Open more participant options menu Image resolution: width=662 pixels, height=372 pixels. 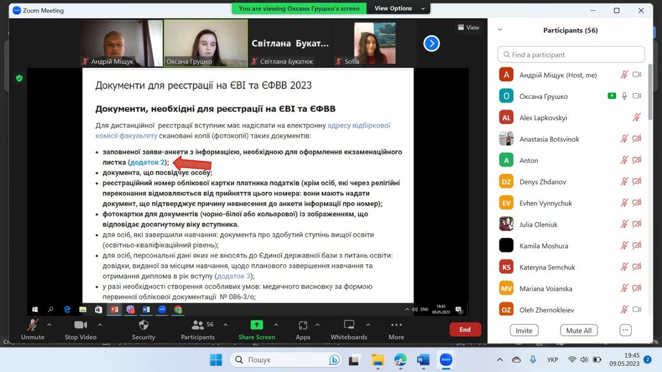pos(625,330)
